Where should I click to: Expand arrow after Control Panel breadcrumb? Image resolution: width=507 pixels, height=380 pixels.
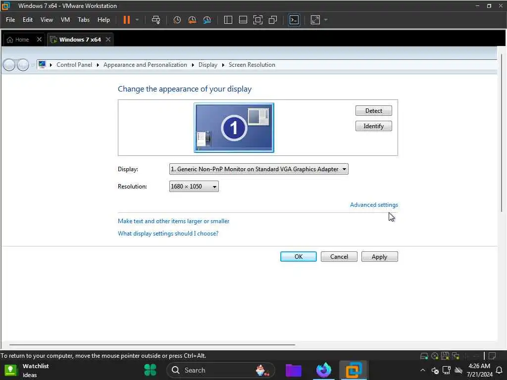[98, 65]
